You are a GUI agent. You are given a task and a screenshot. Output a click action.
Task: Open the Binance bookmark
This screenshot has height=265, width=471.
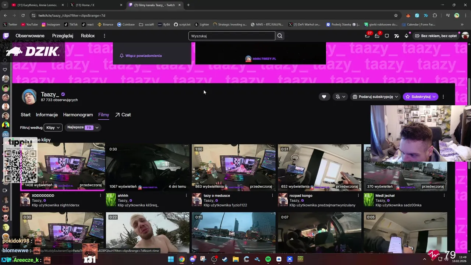(106, 25)
